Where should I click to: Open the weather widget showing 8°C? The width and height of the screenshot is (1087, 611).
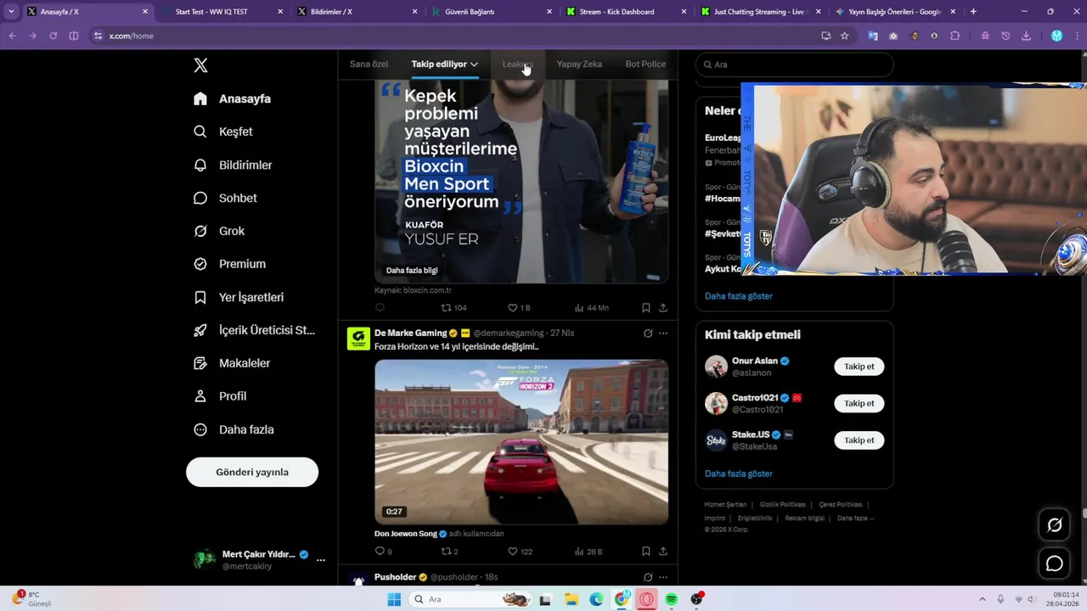coord(32,599)
